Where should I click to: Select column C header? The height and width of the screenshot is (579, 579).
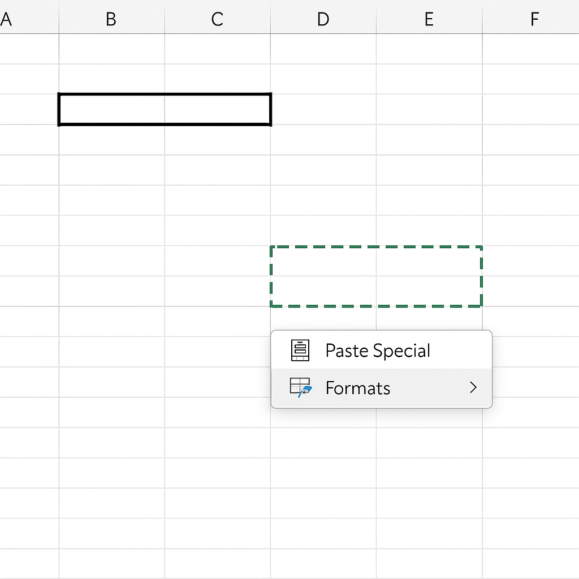(217, 19)
